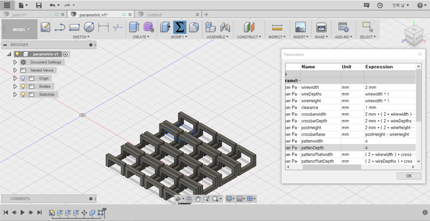Select the Insert Decal image icon
This screenshot has height=221, width=430.
(x=300, y=27)
